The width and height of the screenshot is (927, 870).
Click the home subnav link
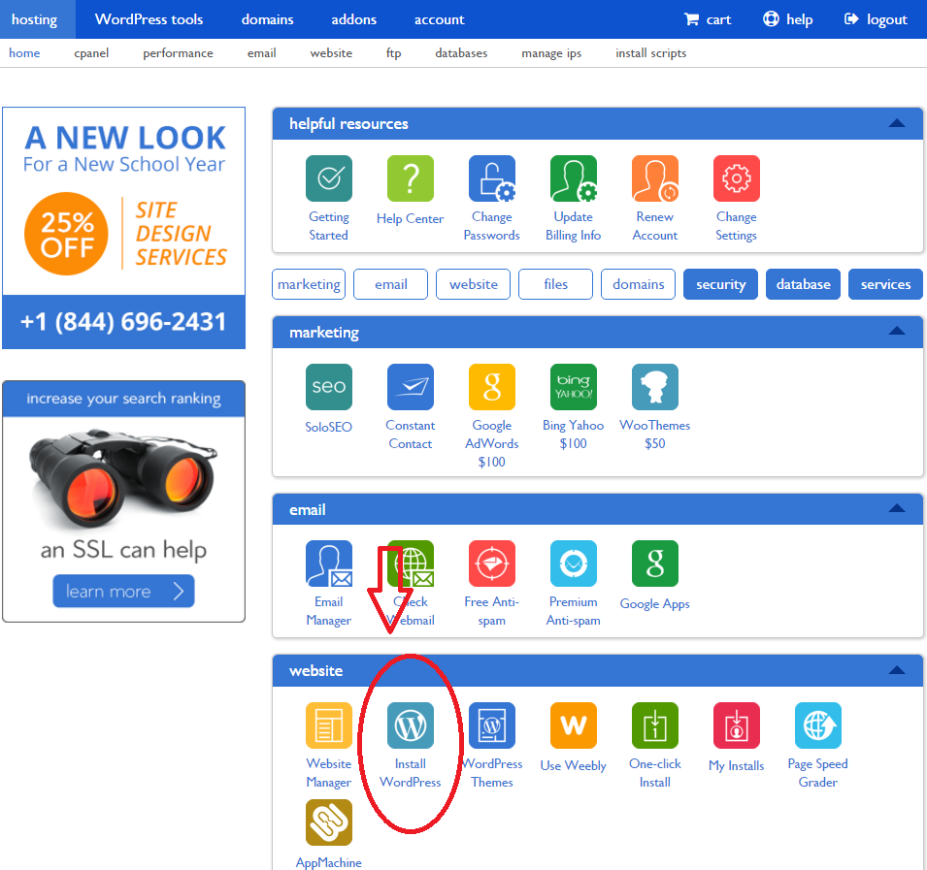(x=24, y=53)
